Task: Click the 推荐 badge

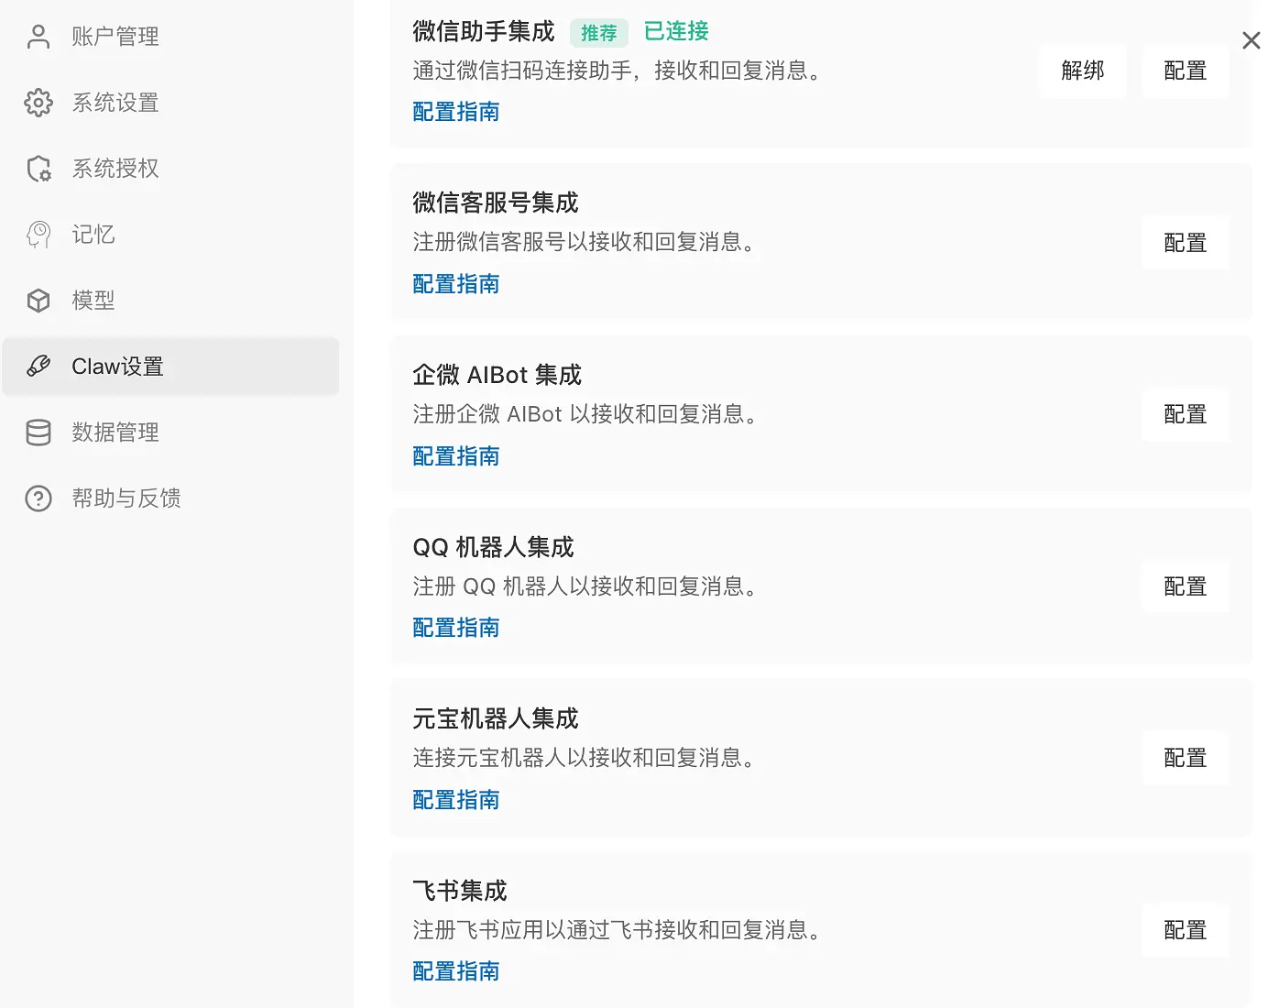Action: [x=599, y=33]
